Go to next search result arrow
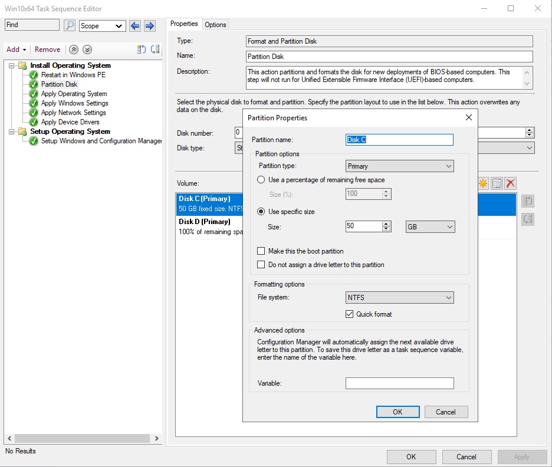The width and height of the screenshot is (552, 467). click(x=150, y=26)
